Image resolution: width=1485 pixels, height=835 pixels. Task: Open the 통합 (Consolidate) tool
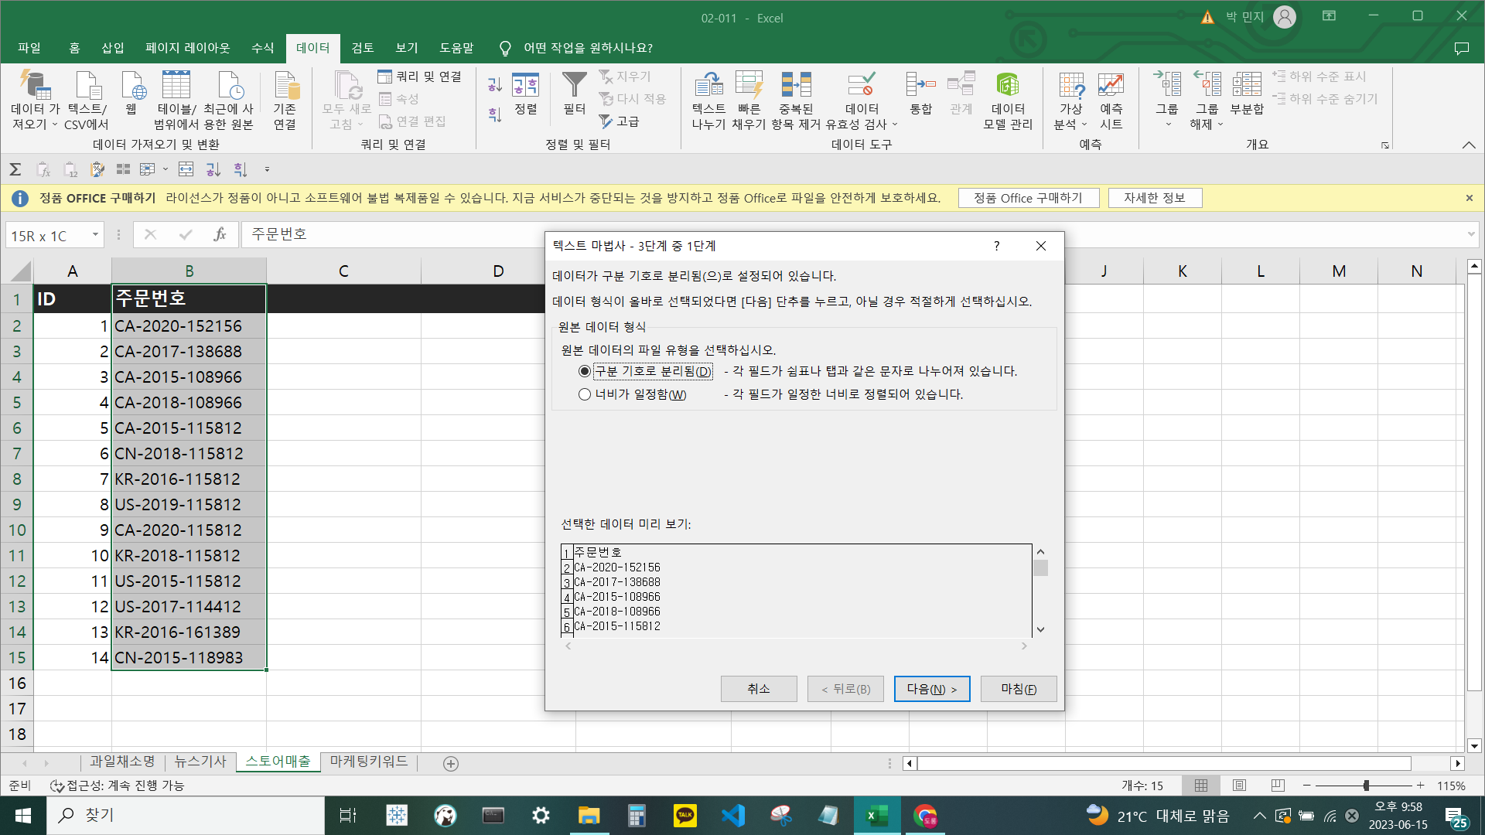point(920,94)
